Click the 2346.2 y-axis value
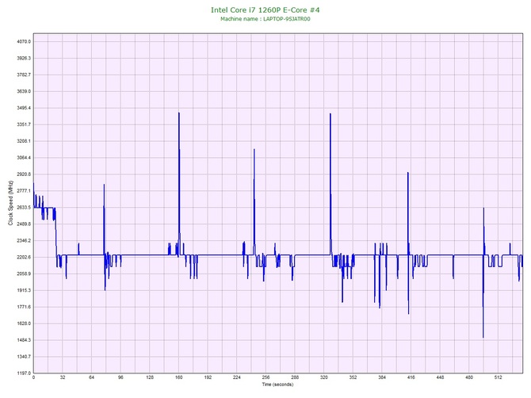 point(24,241)
